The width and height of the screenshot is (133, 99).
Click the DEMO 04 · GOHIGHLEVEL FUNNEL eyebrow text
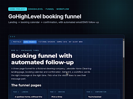[25, 50]
